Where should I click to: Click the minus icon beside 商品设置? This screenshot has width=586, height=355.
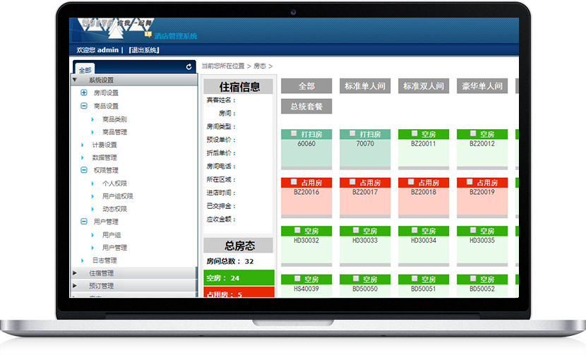(84, 106)
